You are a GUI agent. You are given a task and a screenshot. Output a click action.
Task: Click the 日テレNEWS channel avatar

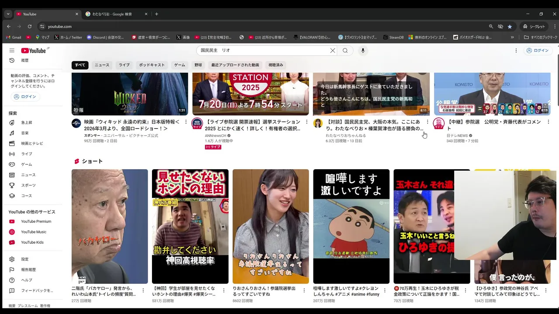pyautogui.click(x=438, y=123)
